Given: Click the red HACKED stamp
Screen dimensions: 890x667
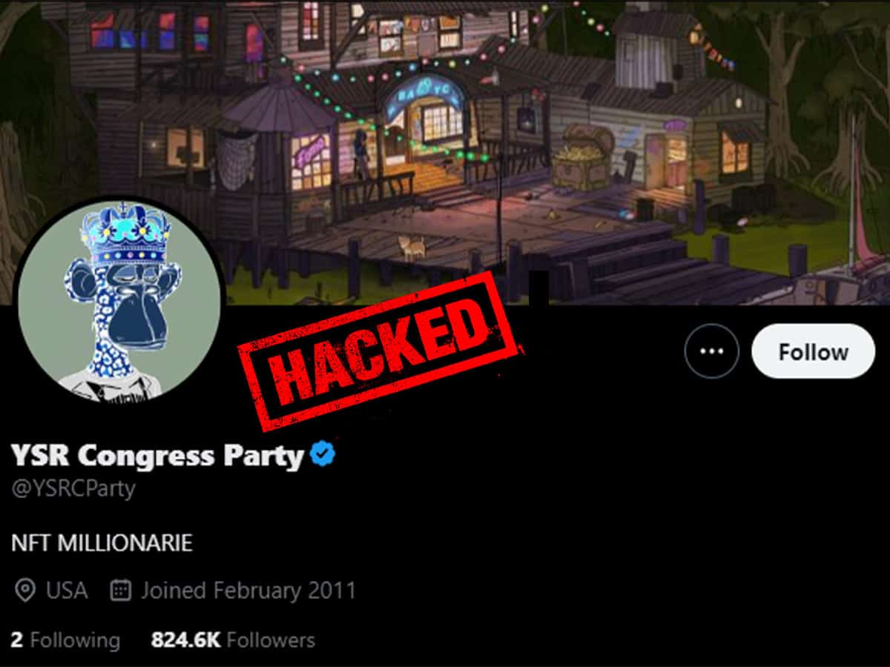Looking at the screenshot, I should tap(380, 348).
